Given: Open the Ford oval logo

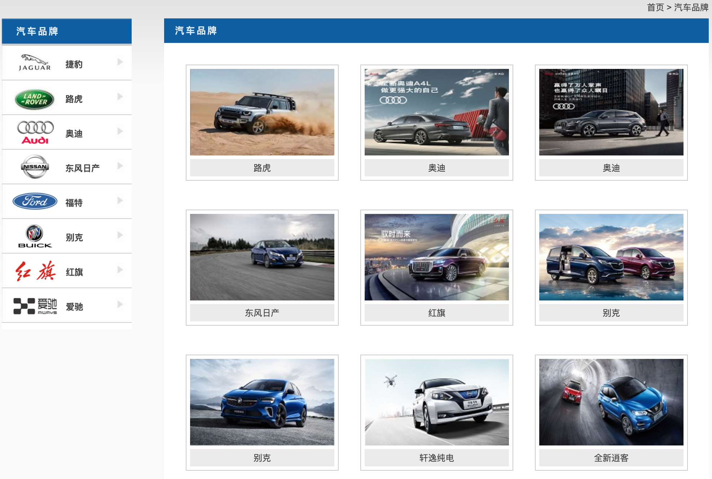Looking at the screenshot, I should tap(35, 201).
